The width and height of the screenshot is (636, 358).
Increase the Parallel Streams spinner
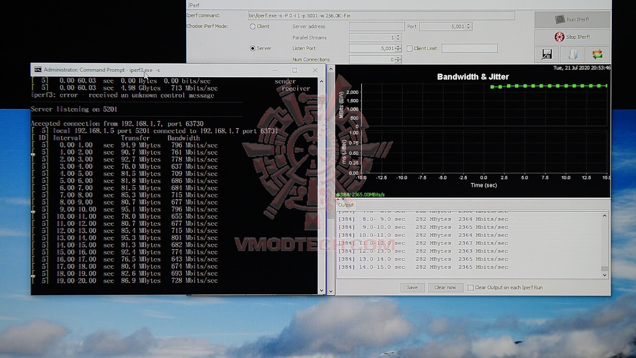pos(398,35)
